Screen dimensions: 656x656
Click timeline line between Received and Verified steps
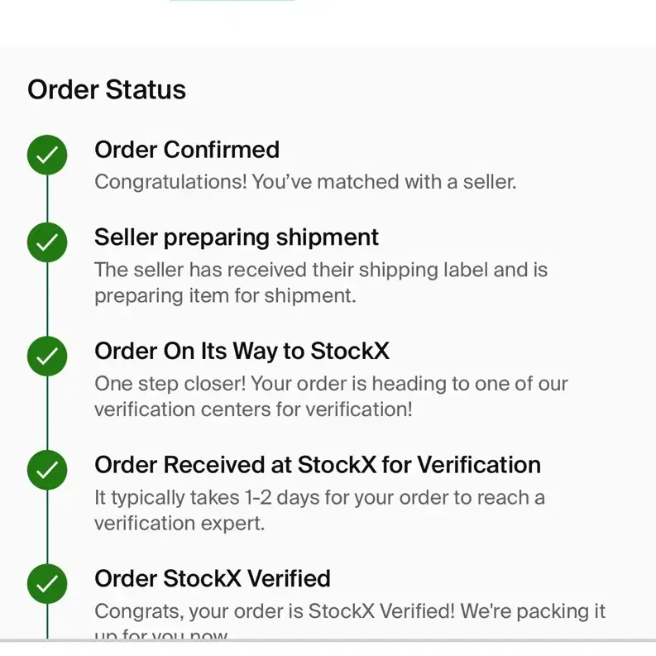(47, 527)
